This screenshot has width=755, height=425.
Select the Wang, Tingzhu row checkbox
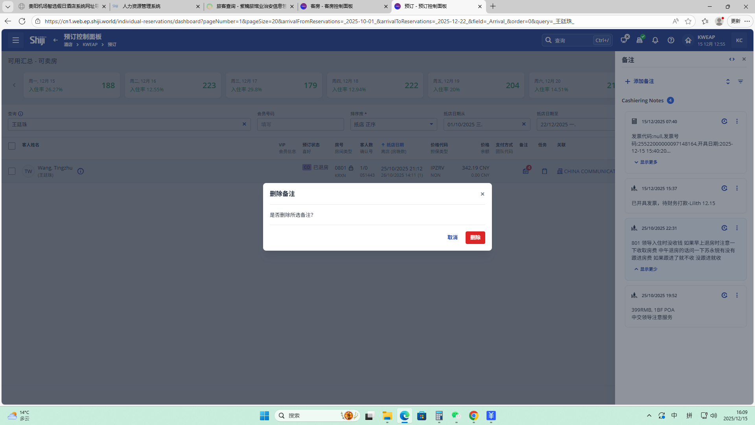(12, 171)
